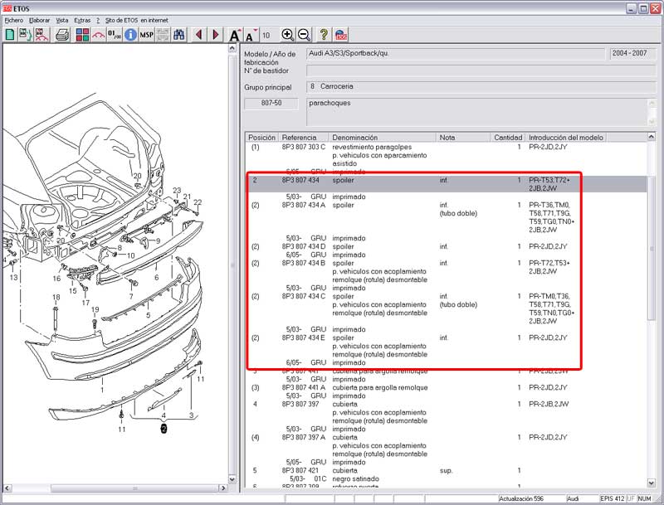Open the four colored squares overview icon
The height and width of the screenshot is (505, 664).
[x=82, y=35]
